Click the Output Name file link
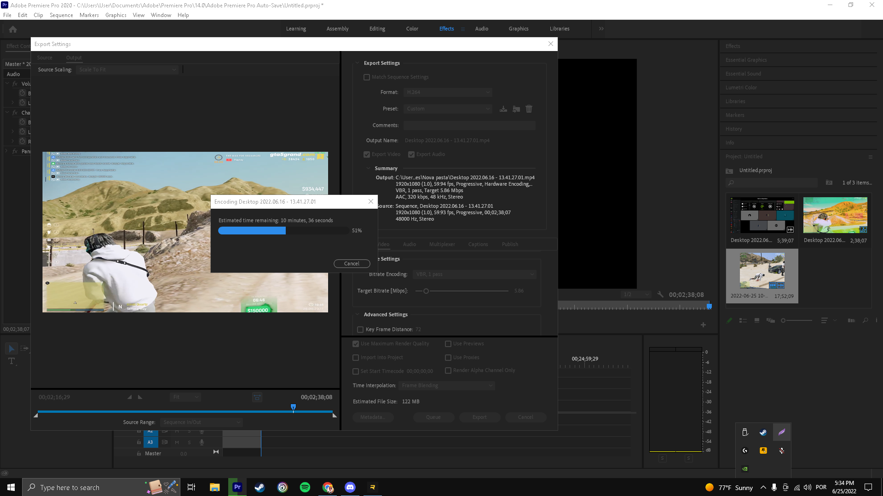This screenshot has width=883, height=496. click(447, 141)
